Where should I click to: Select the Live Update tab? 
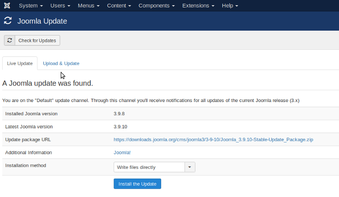pos(20,63)
